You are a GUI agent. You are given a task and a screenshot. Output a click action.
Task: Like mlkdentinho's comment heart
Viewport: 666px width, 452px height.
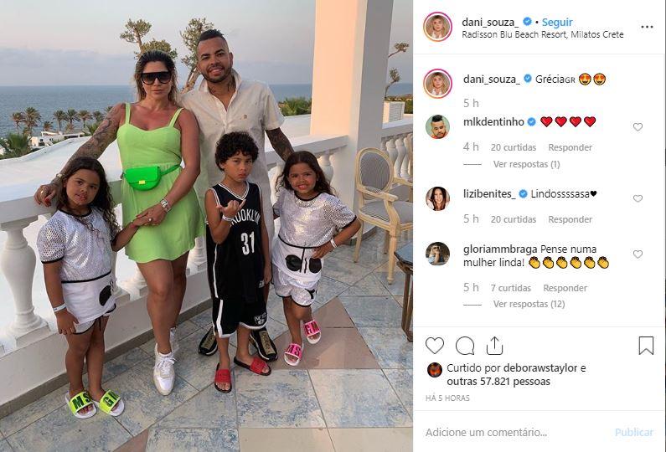pyautogui.click(x=638, y=127)
